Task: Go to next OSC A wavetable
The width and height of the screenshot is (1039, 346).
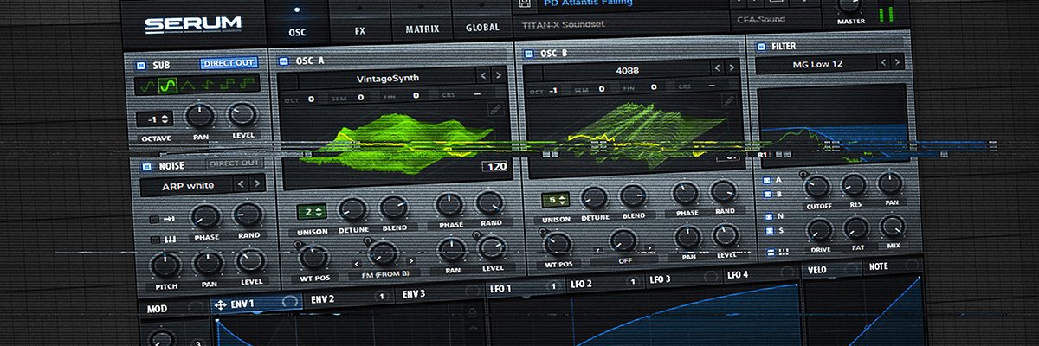Action: click(x=499, y=75)
